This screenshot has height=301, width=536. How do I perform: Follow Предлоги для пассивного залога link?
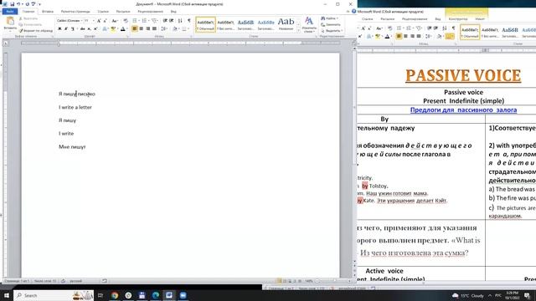pos(463,110)
